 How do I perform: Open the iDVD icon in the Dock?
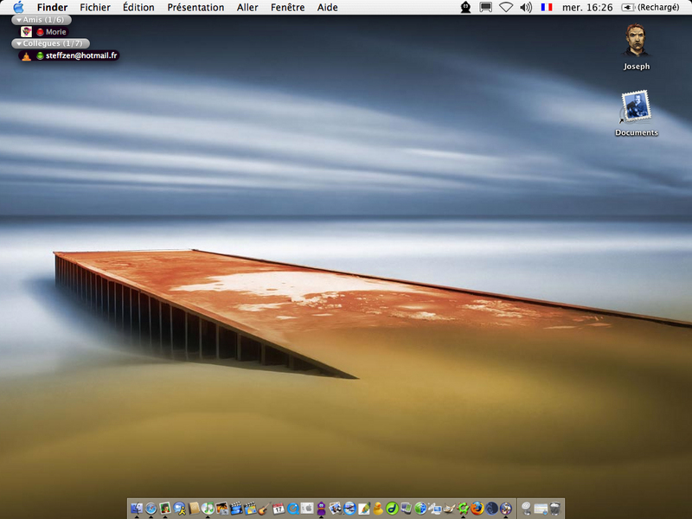(250, 509)
